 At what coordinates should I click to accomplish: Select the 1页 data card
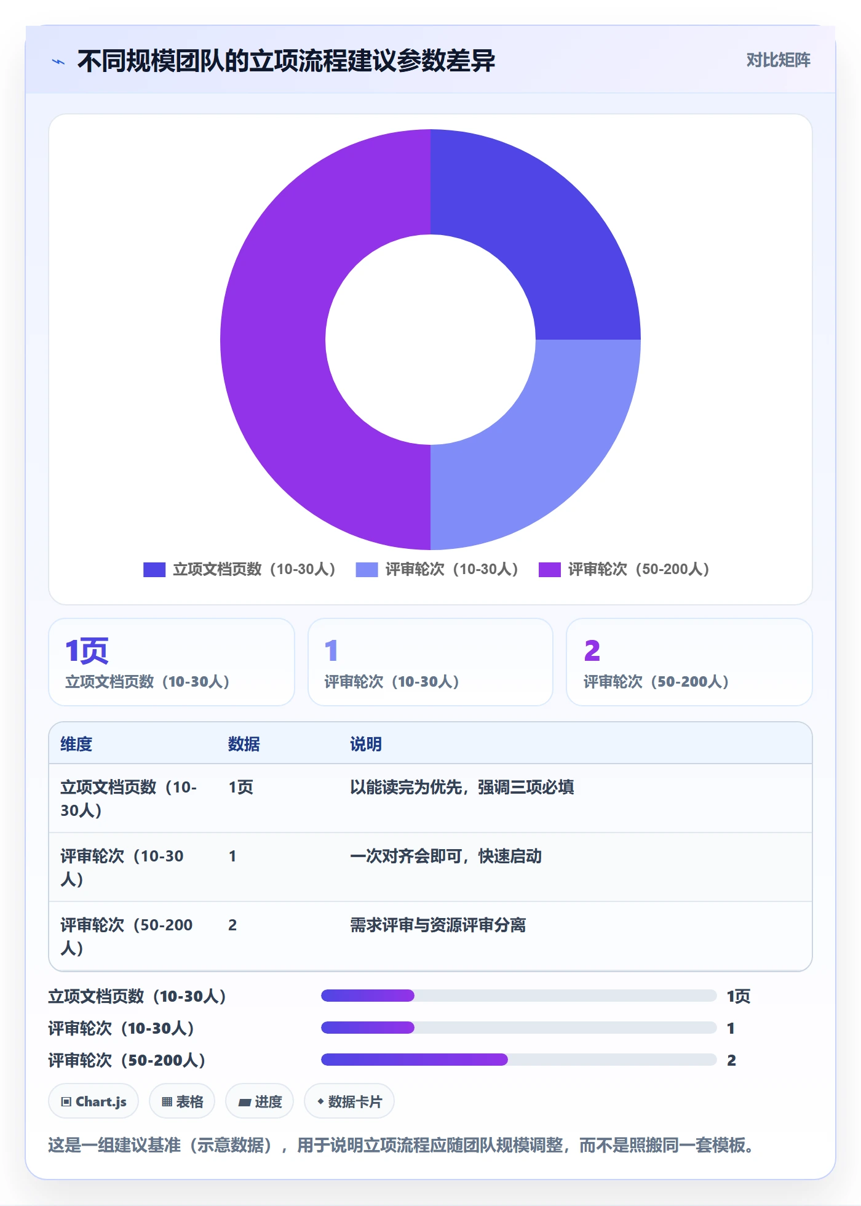coord(172,662)
